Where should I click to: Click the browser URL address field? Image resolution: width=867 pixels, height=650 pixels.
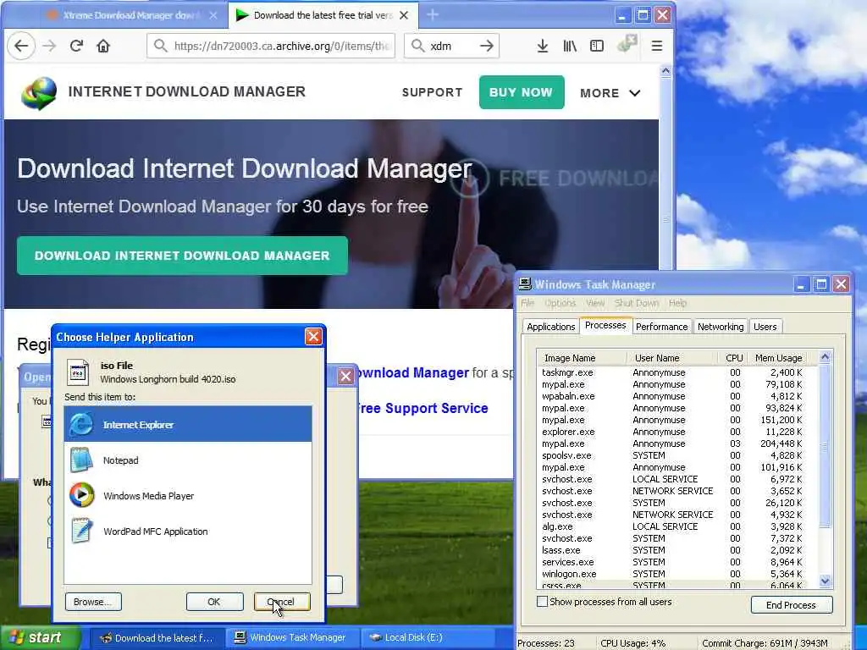tap(271, 46)
